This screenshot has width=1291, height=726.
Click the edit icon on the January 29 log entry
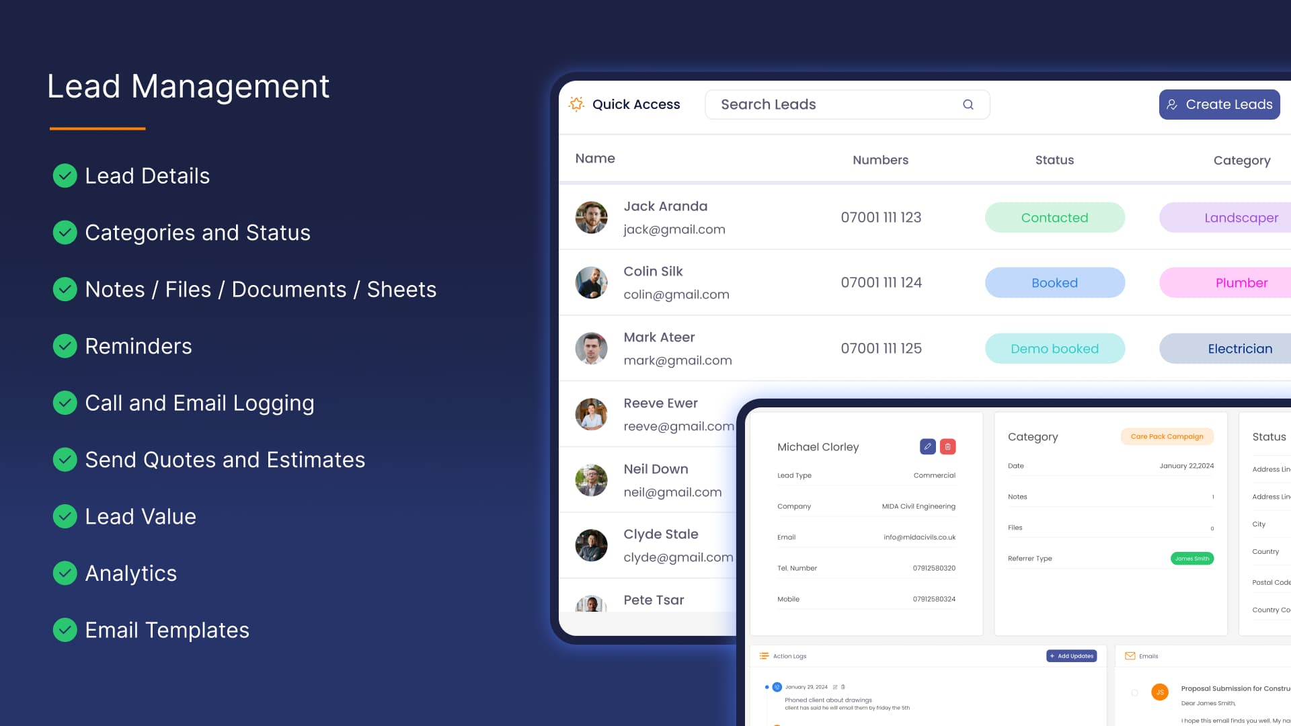pos(834,687)
